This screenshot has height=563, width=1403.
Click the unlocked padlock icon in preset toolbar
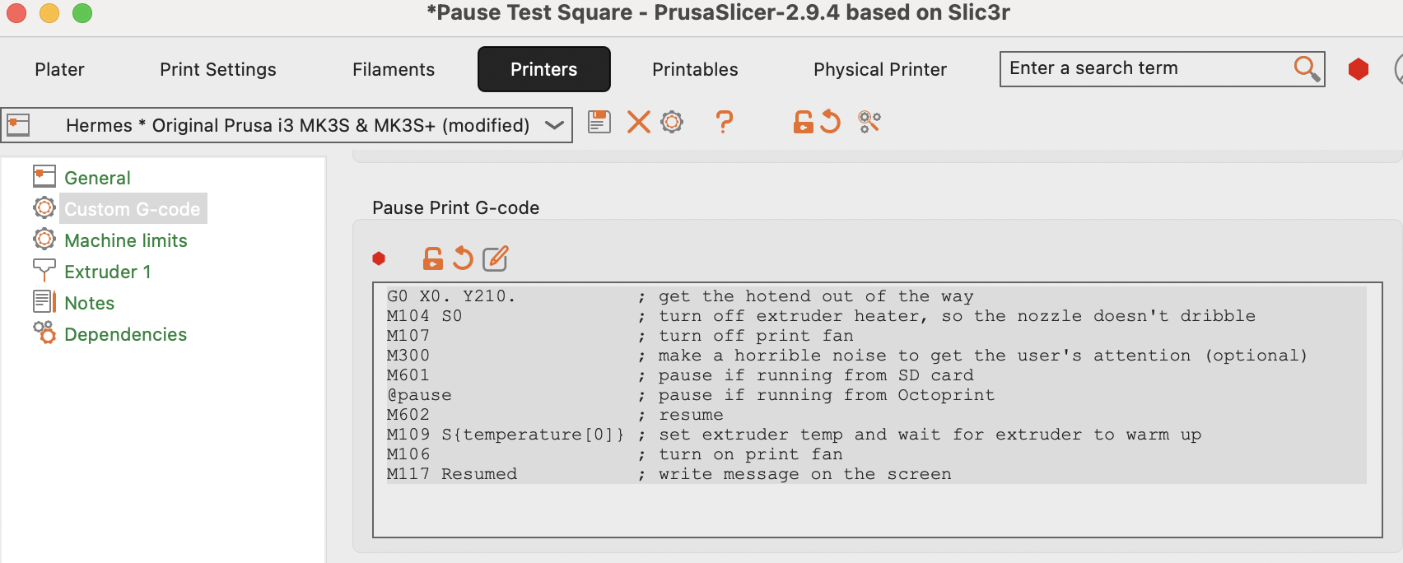click(803, 123)
